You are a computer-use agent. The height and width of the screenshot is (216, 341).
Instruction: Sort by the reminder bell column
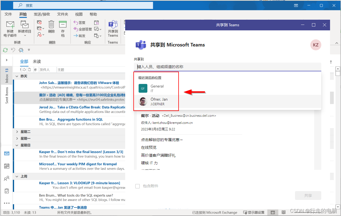24,70
